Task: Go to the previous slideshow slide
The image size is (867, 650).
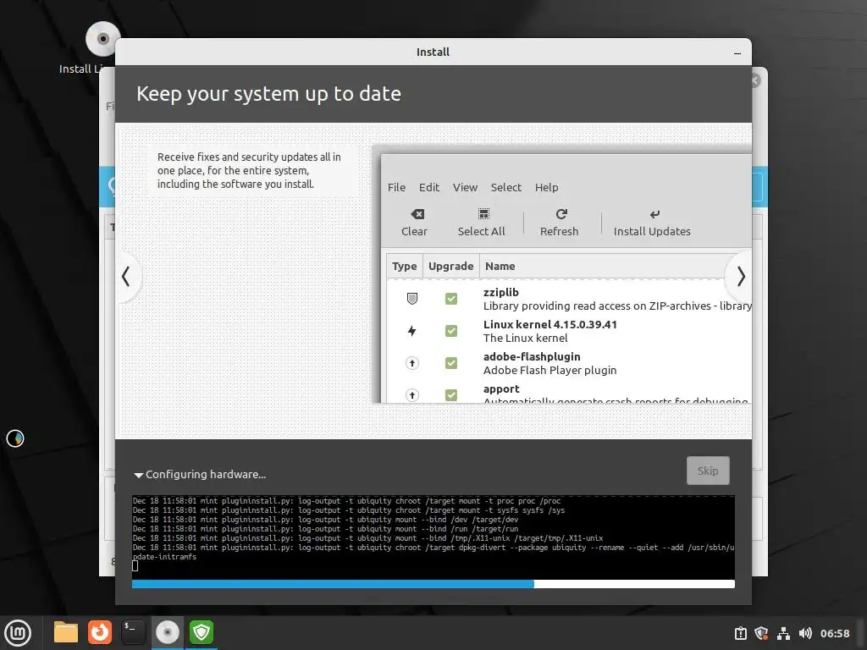Action: 126,277
